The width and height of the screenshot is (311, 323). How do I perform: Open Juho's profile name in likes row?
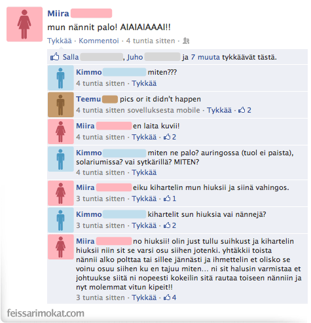[x=135, y=57]
